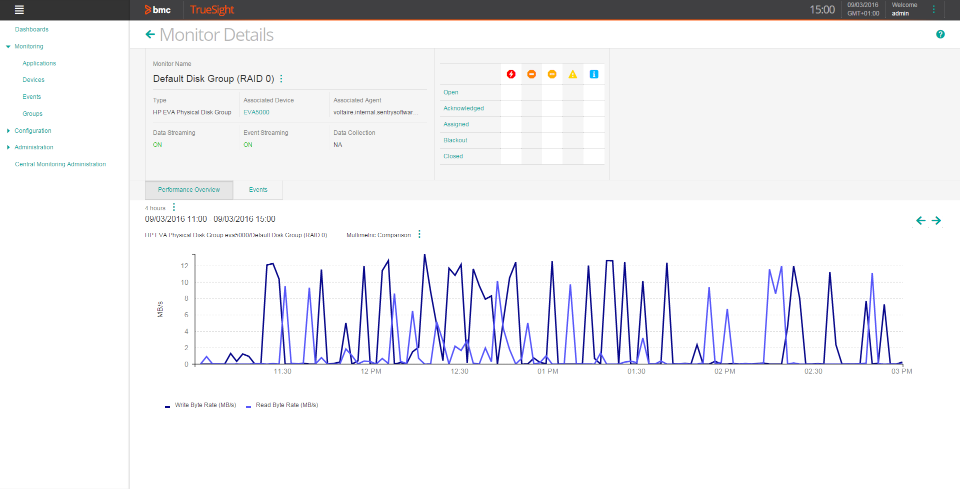Click the warning triangle severity icon
This screenshot has width=960, height=489.
coord(573,74)
